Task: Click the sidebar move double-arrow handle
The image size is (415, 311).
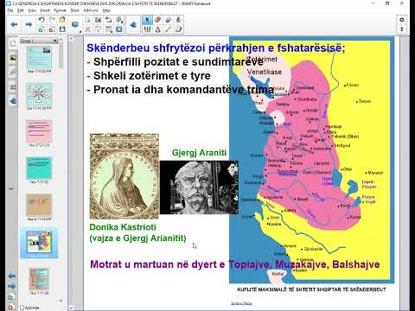Action: (11, 189)
